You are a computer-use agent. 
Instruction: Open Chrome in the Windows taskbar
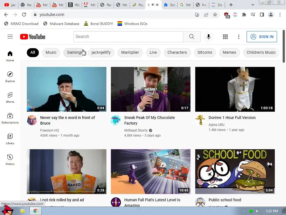35,211
